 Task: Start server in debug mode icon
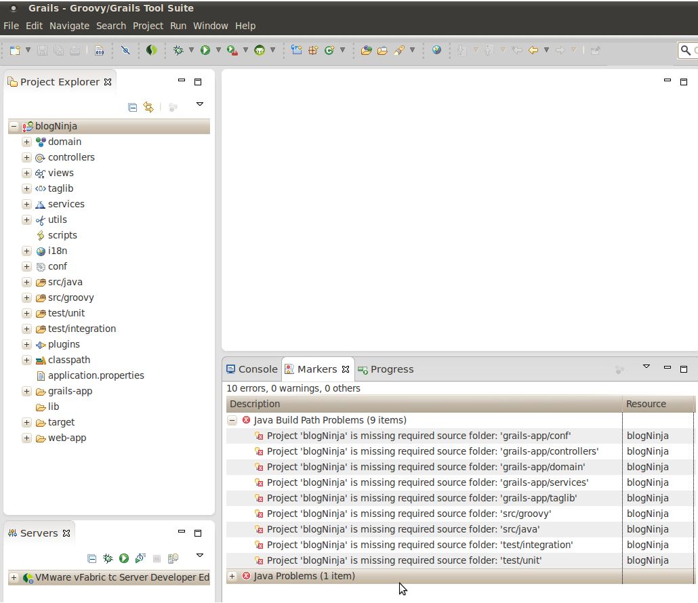(x=108, y=558)
